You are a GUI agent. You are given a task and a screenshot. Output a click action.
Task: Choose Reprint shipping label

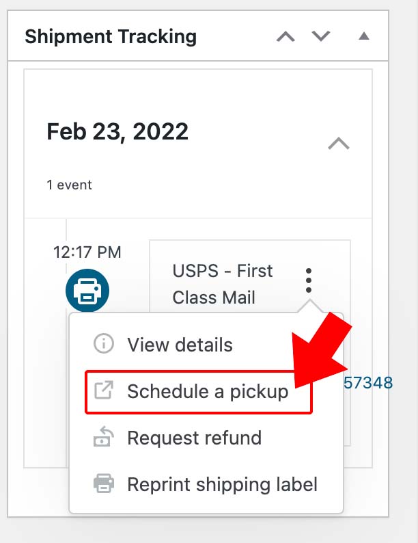tap(206, 484)
